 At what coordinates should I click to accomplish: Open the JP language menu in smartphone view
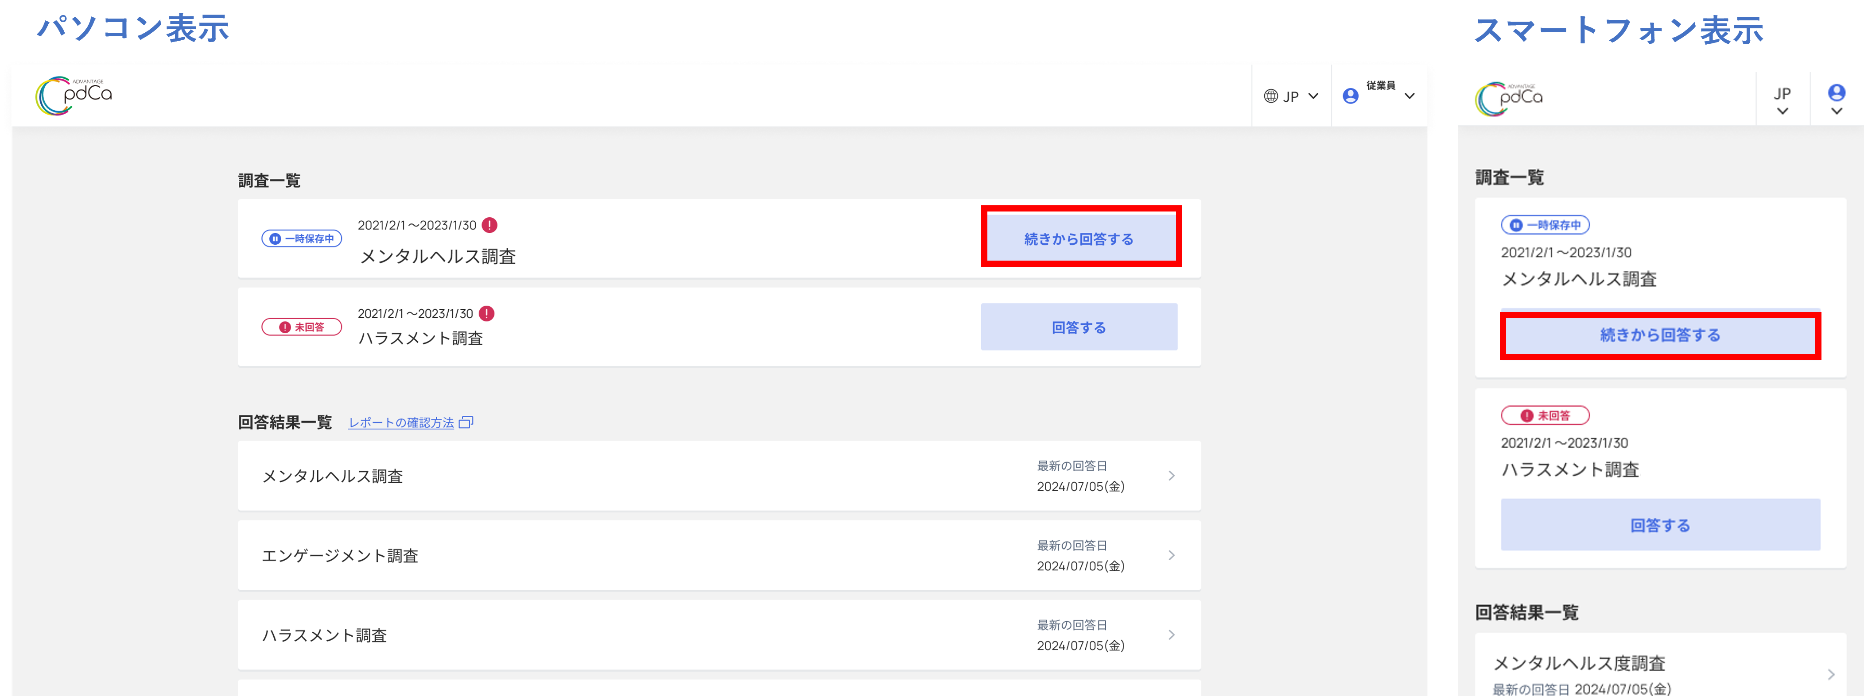pos(1782,100)
